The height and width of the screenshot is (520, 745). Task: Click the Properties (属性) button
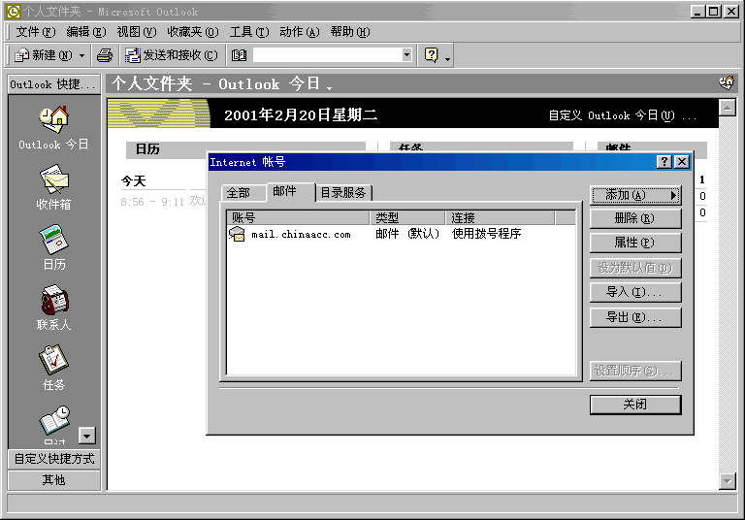(634, 243)
